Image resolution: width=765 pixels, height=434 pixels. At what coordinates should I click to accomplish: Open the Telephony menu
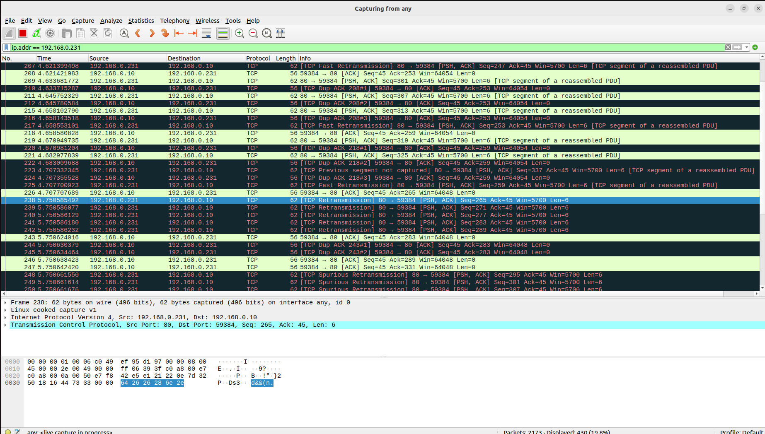pos(174,21)
